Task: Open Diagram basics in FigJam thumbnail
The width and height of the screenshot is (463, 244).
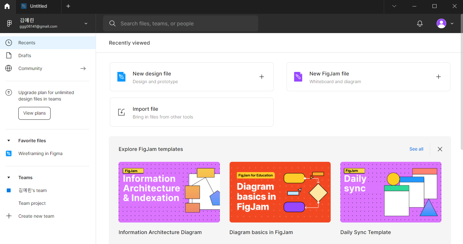Action: tap(280, 192)
